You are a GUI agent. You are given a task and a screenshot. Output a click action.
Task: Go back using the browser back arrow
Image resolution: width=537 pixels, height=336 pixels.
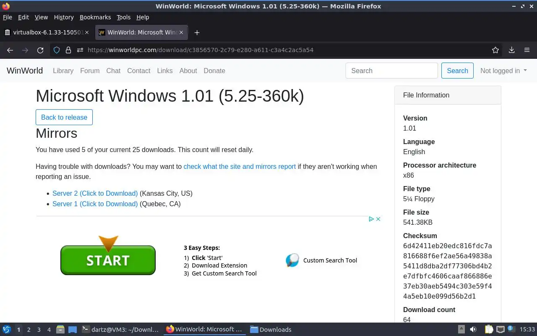[x=10, y=50]
